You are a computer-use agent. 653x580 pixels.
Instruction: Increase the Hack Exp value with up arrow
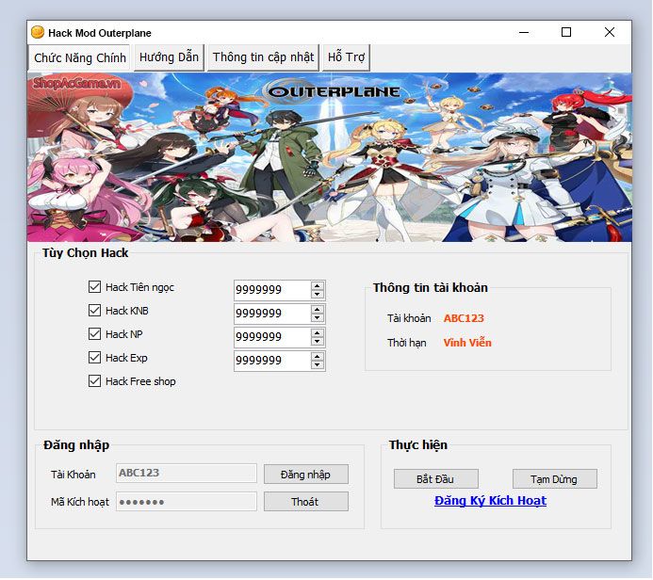[318, 357]
